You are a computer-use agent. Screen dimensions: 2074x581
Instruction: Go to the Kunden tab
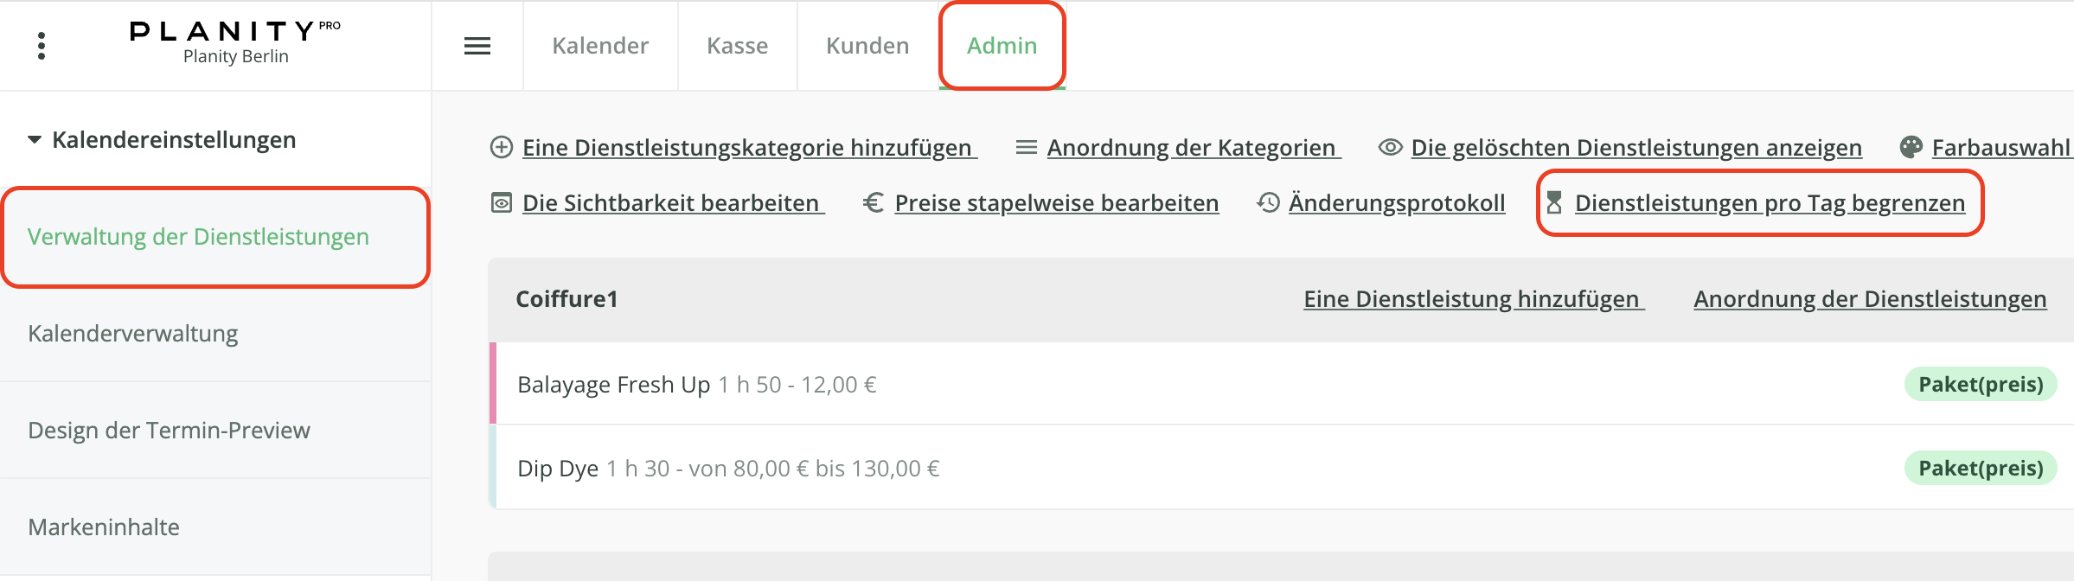[x=867, y=46]
